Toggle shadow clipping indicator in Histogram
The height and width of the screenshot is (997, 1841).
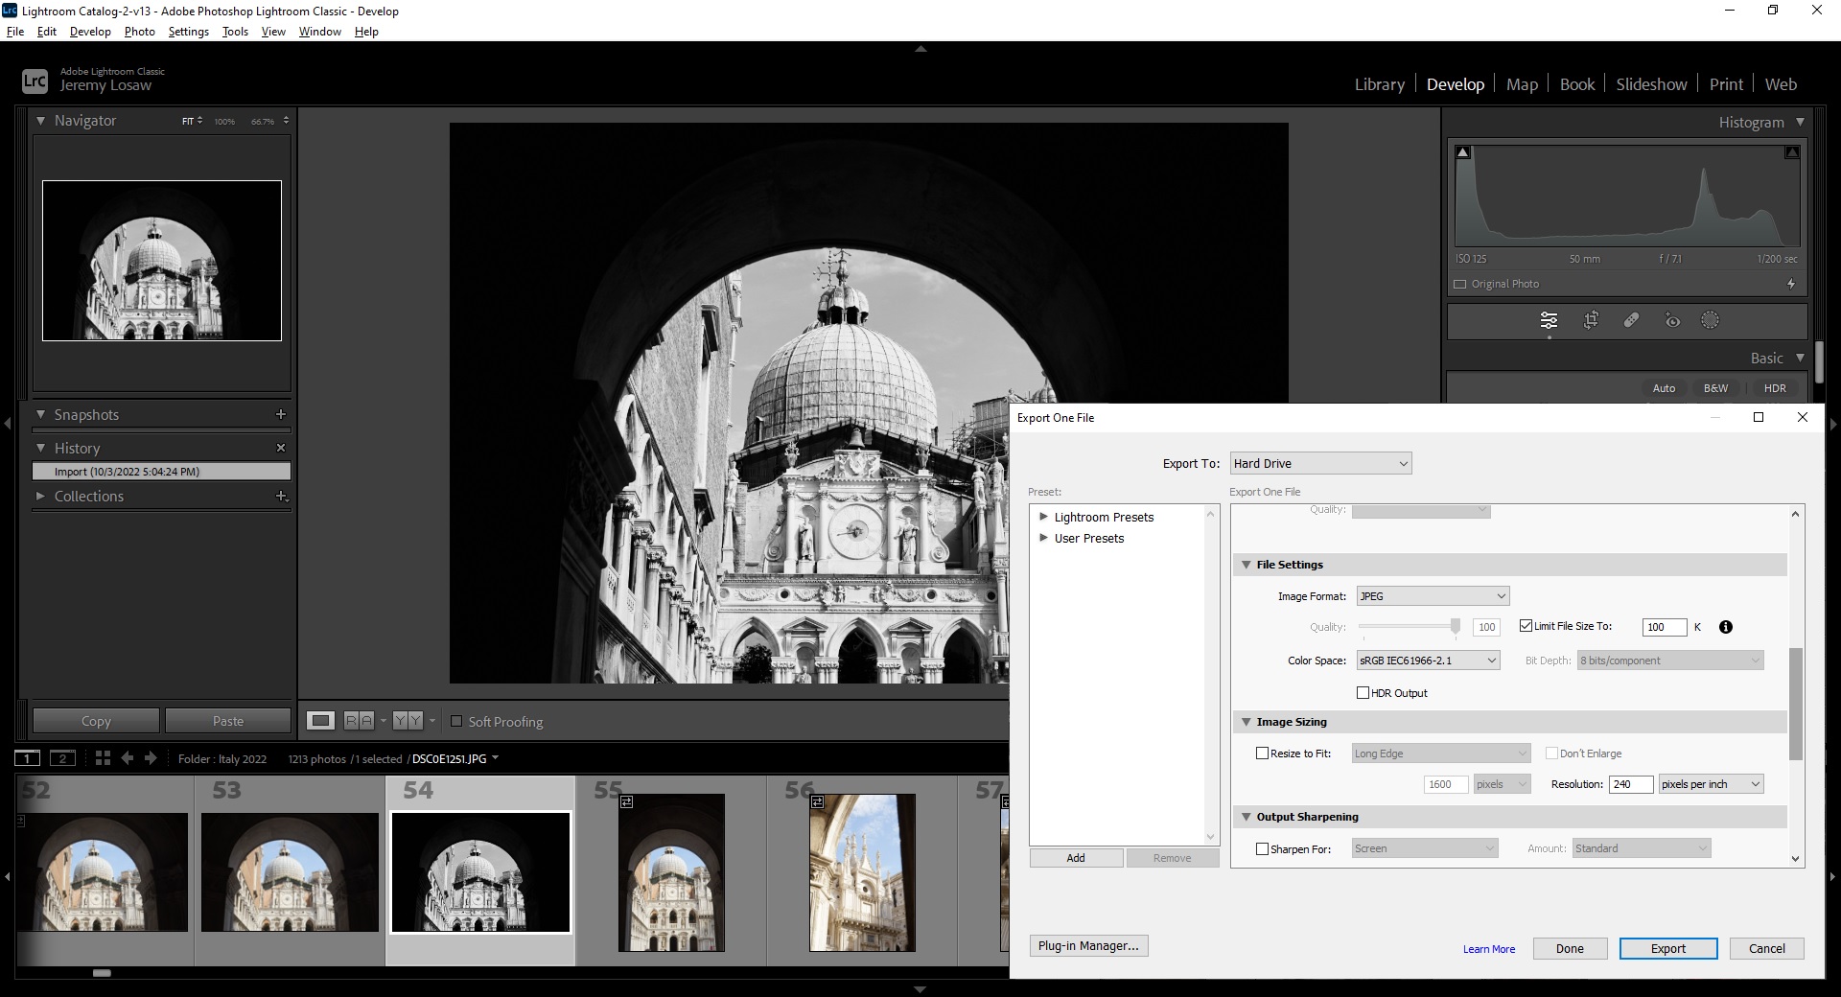tap(1463, 152)
